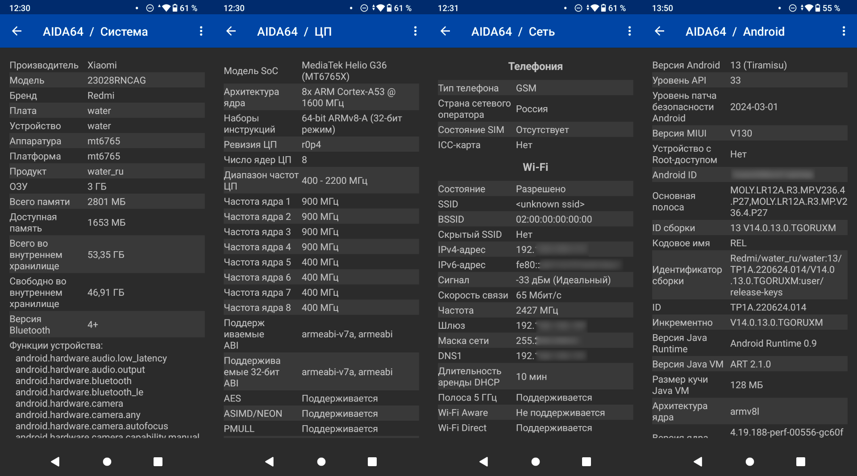Select frequency range 400 - 2200 МГц
Screen dimensions: 857x476
334,181
